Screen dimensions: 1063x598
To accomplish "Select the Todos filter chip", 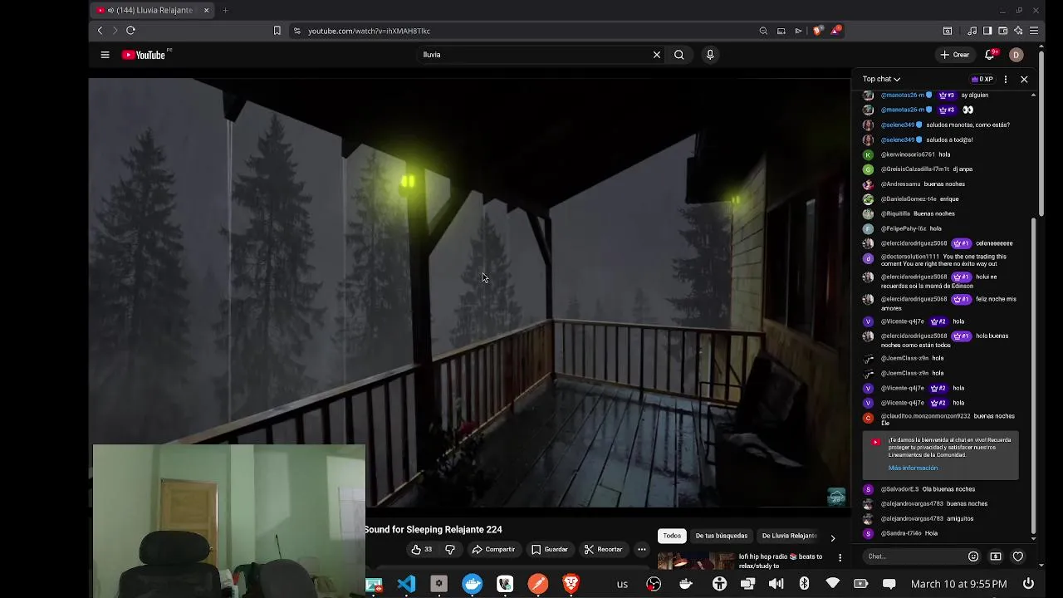I will 672,536.
